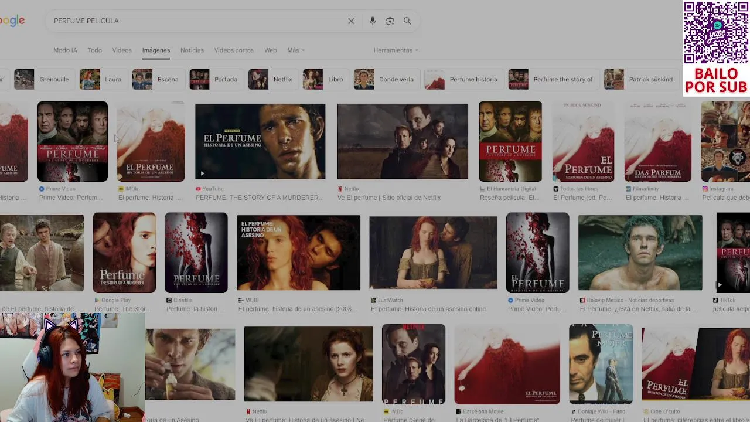Open the Prime Video poster with four faces
Screen dimensions: 750x422
tap(73, 141)
